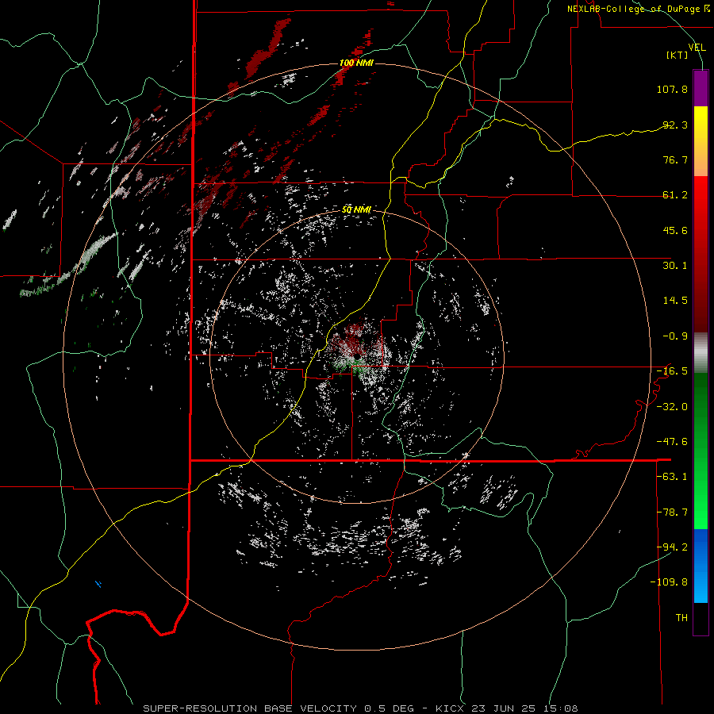This screenshot has height=714, width=714.
Task: Click the -47.6 legend value
Action: (672, 442)
